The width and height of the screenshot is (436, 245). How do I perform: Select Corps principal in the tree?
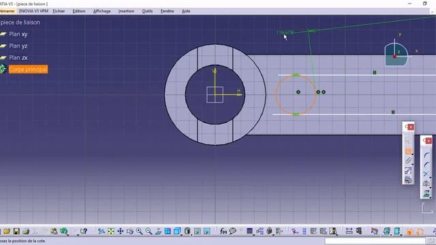[x=28, y=69]
